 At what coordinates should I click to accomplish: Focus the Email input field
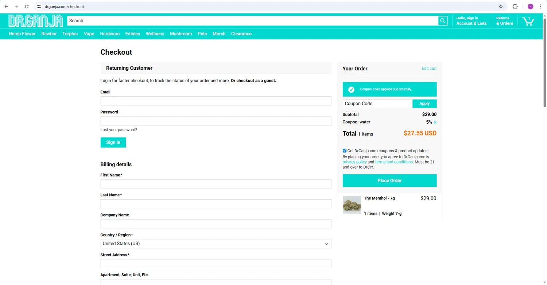[x=216, y=101]
